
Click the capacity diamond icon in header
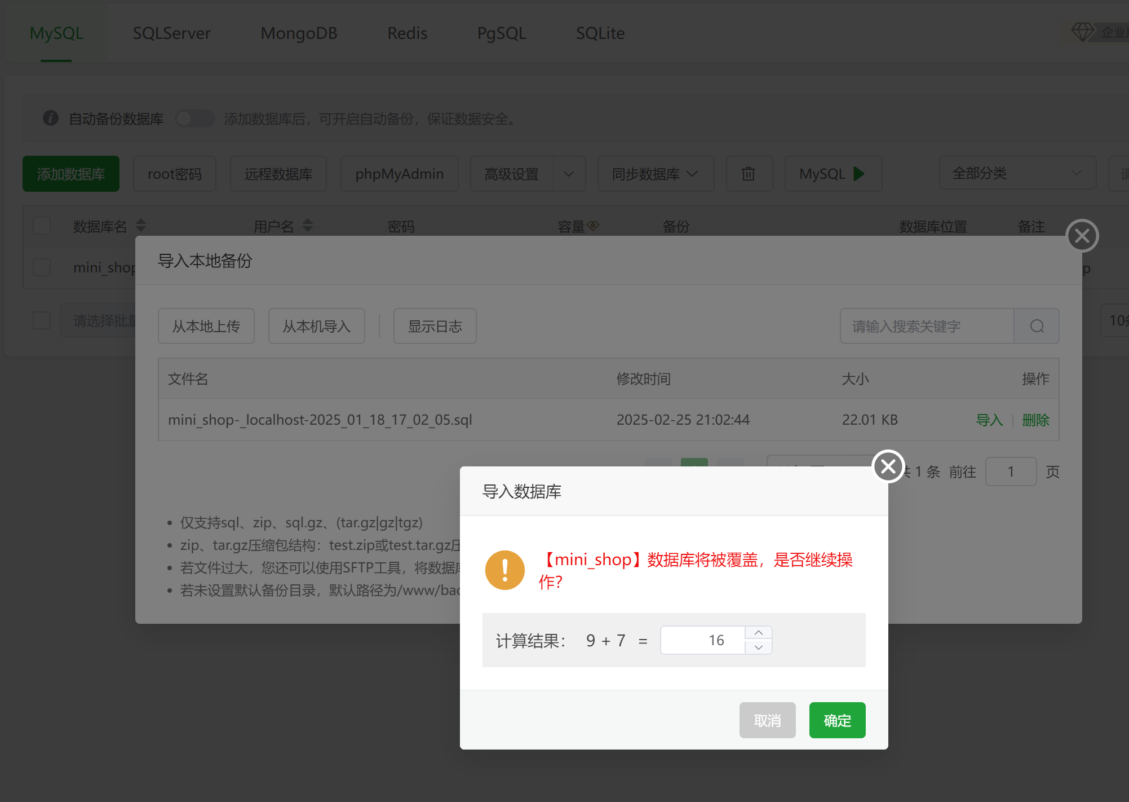click(x=592, y=226)
